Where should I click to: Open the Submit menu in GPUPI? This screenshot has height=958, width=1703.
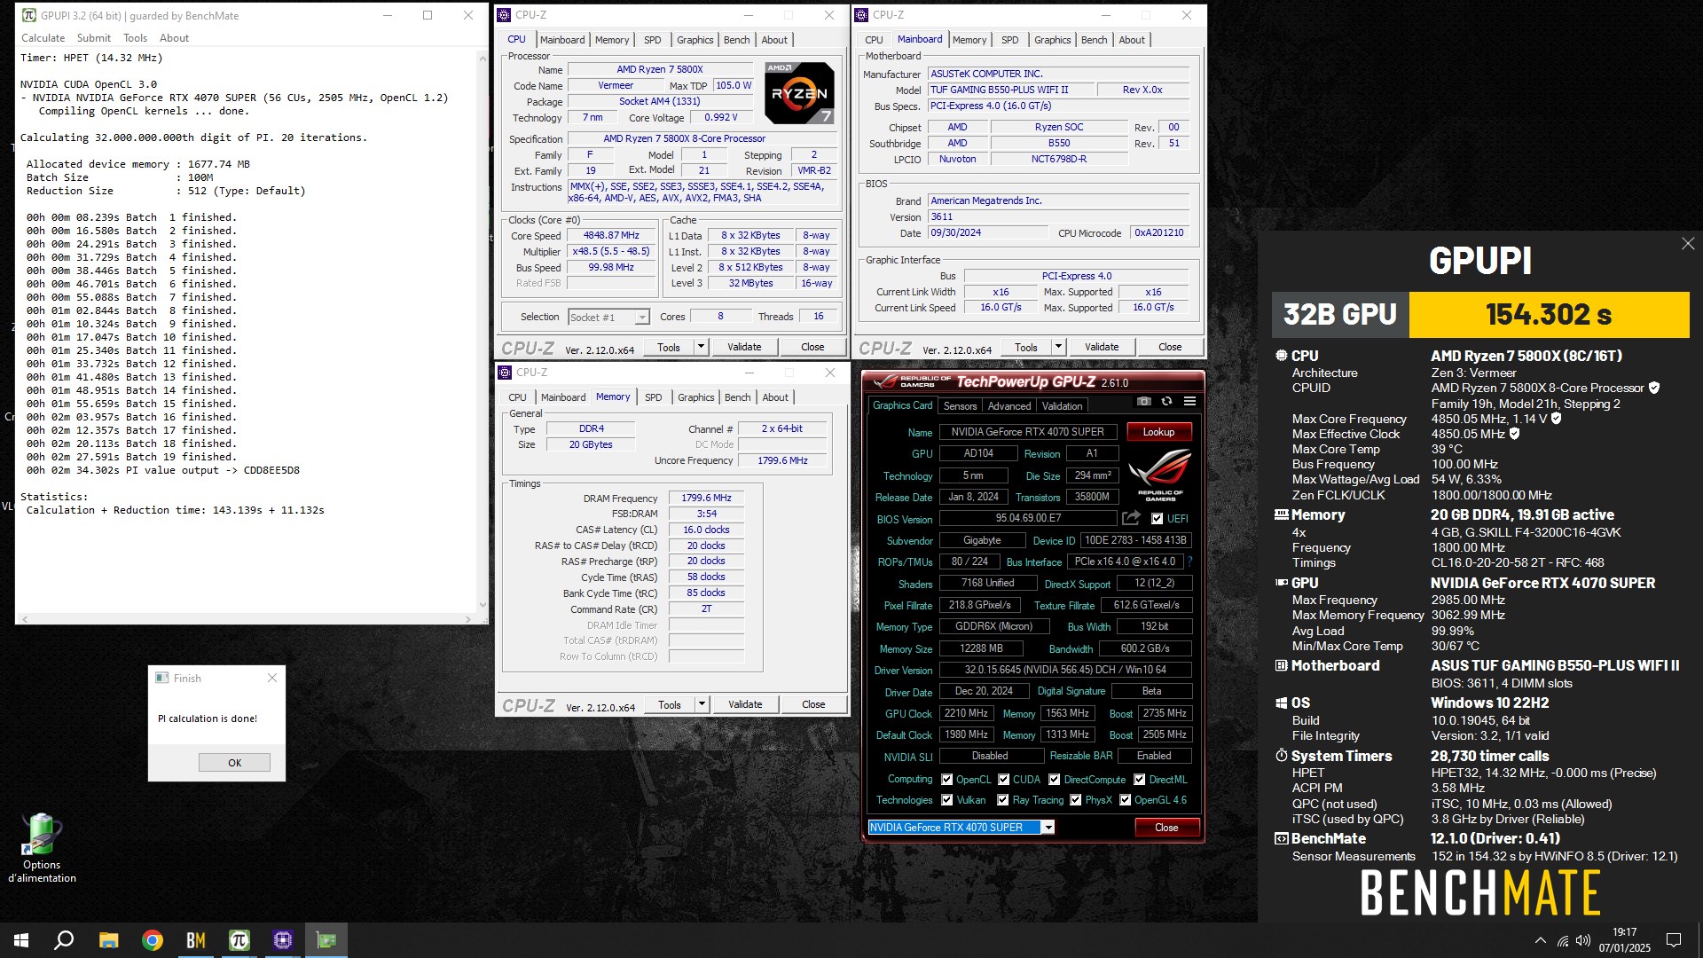point(94,38)
